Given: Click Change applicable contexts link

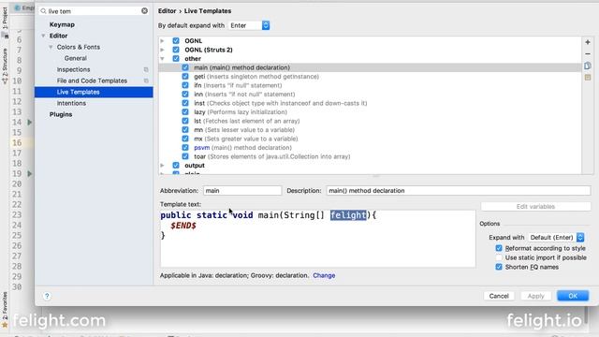Looking at the screenshot, I should pyautogui.click(x=324, y=275).
